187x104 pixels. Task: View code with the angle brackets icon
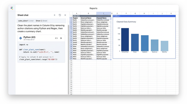[x=56, y=38]
